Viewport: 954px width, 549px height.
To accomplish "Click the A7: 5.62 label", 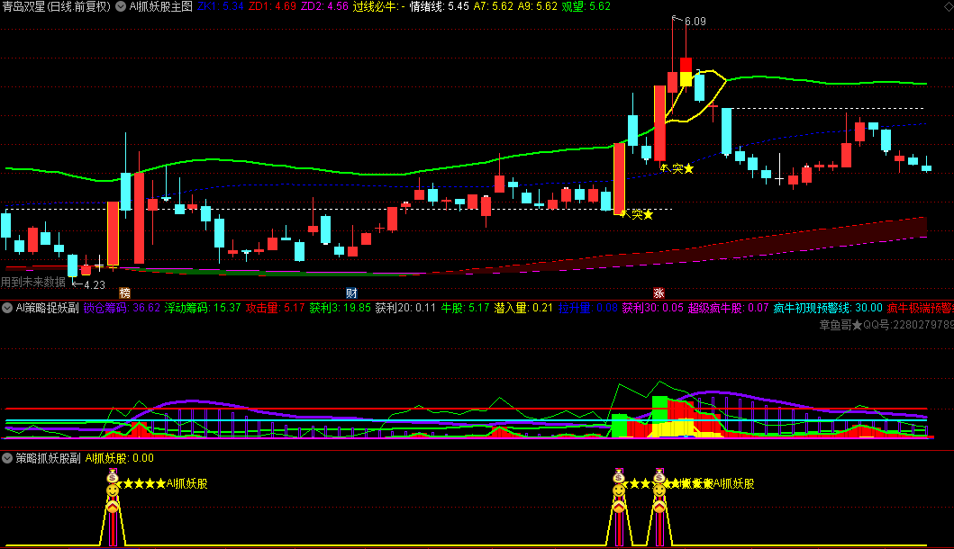I will click(494, 6).
